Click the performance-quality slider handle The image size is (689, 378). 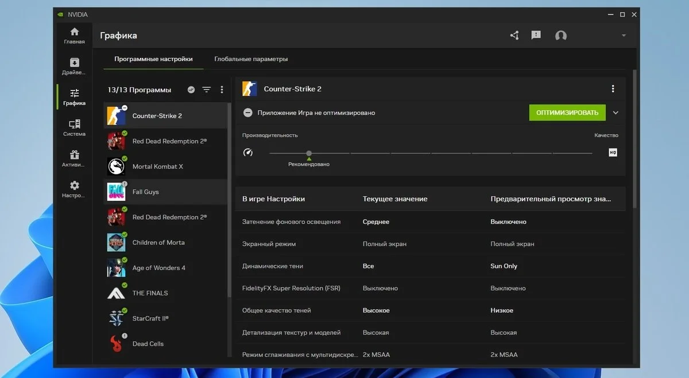tap(309, 153)
